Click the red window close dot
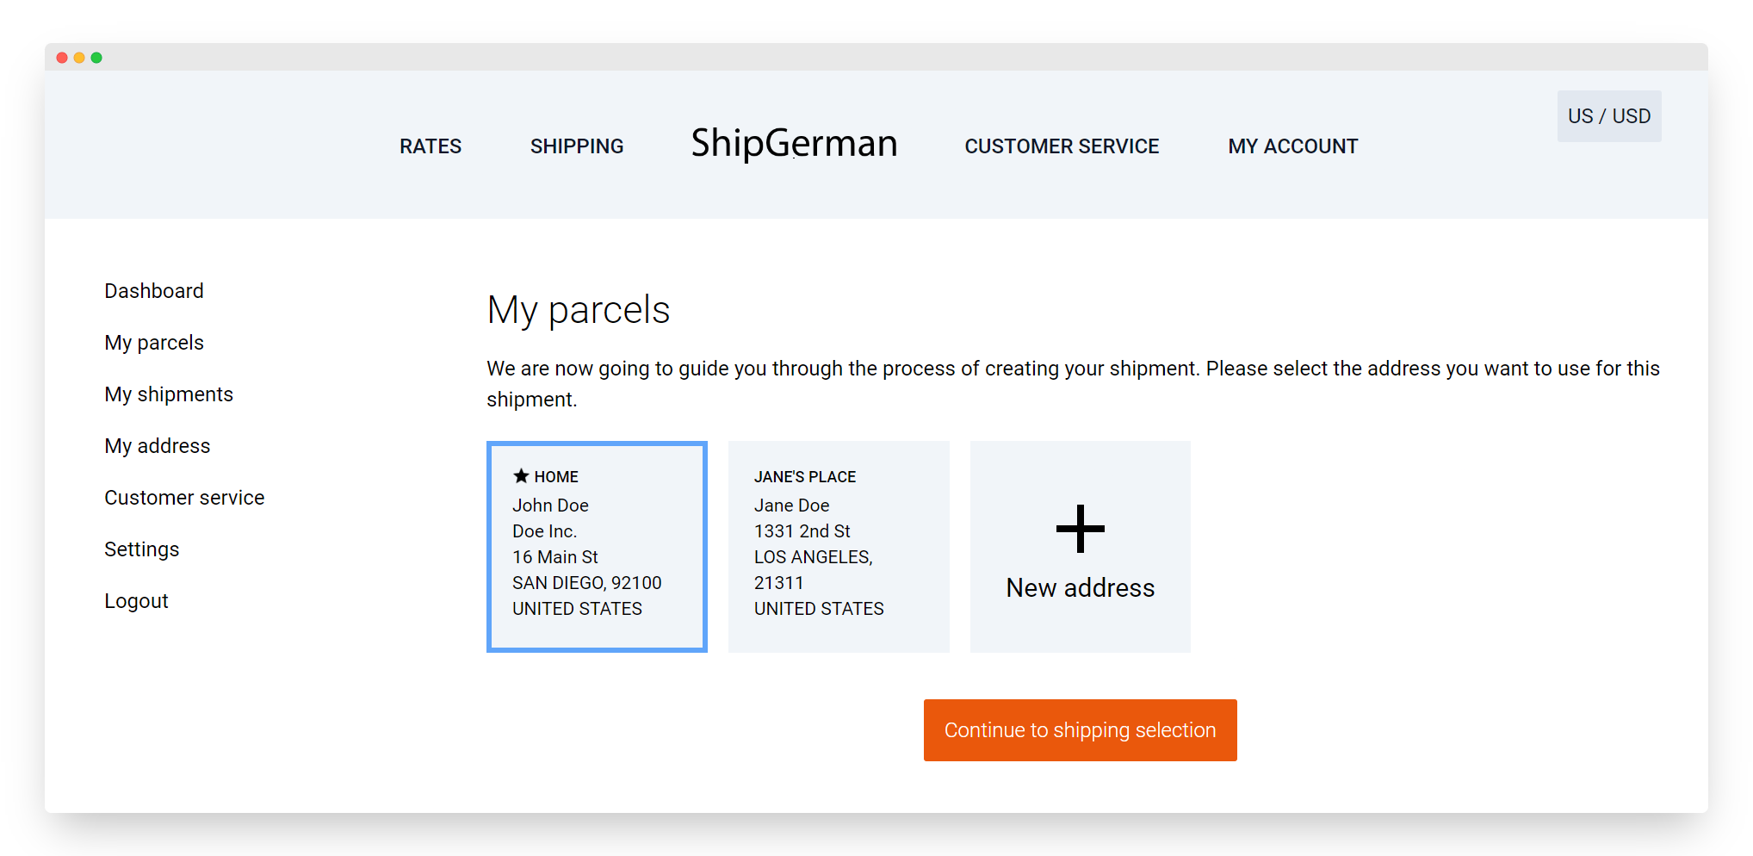Viewport: 1753px width, 856px height. [x=62, y=58]
